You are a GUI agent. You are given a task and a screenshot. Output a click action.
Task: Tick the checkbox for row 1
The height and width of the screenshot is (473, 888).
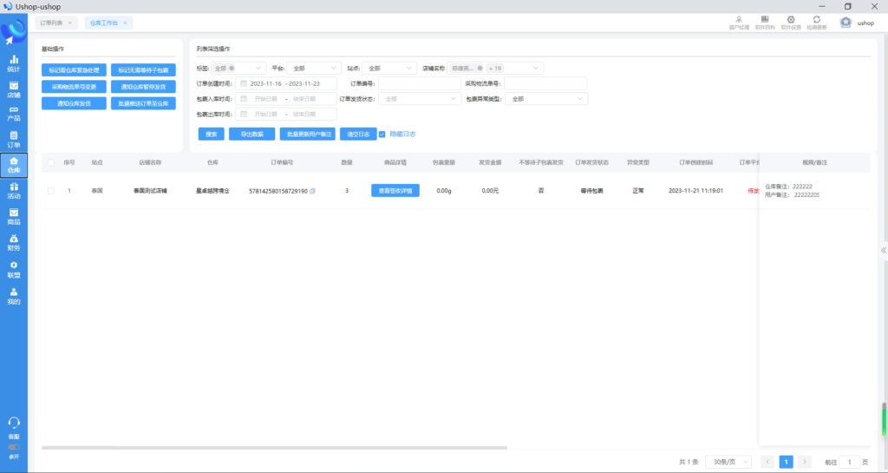[x=51, y=190]
